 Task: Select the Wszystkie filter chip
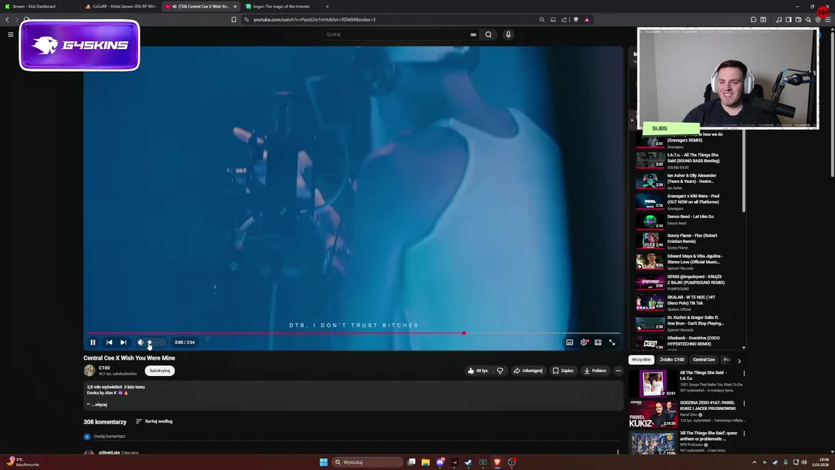pyautogui.click(x=641, y=360)
